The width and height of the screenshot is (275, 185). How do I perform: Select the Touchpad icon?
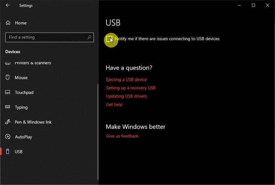pyautogui.click(x=8, y=92)
